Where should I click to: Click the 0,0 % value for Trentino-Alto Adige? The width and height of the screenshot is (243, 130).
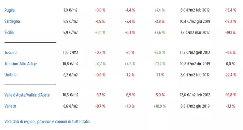pyautogui.click(x=230, y=64)
